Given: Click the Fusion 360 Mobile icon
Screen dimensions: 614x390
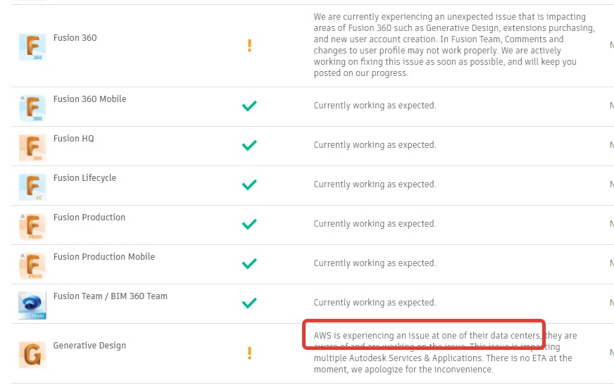Looking at the screenshot, I should [32, 108].
